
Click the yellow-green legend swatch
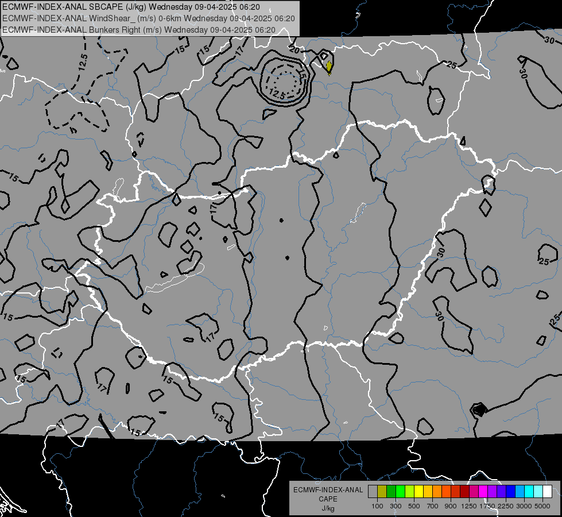[x=409, y=491]
